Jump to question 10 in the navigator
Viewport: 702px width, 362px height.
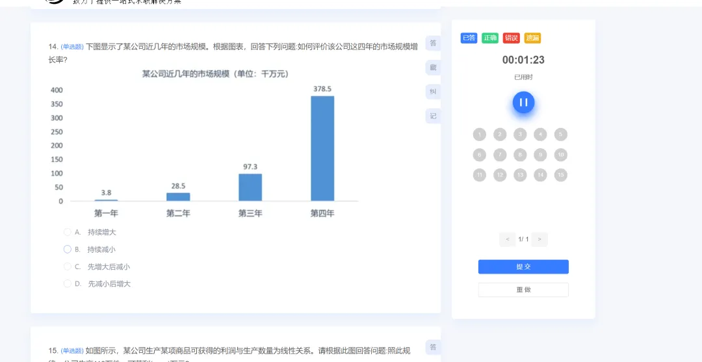pos(561,155)
